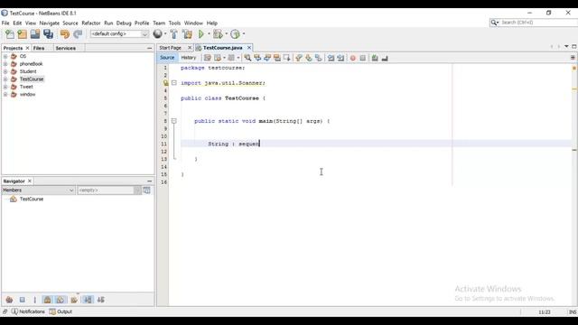Click the Open Project icon

click(x=35, y=34)
